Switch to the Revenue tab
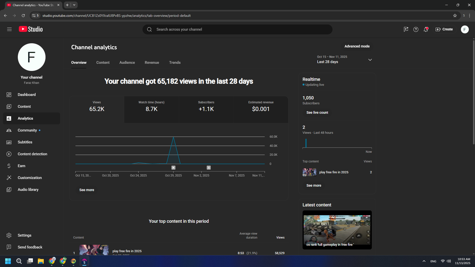 (152, 63)
